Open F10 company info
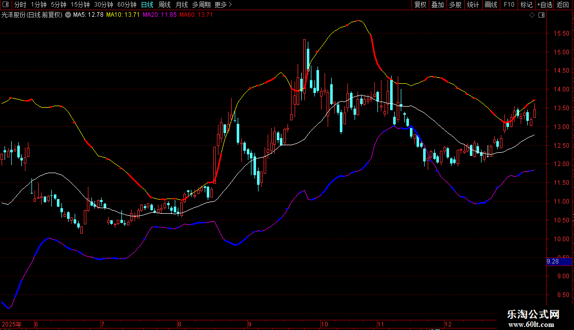Viewport: 574px width, 330px height. (509, 5)
